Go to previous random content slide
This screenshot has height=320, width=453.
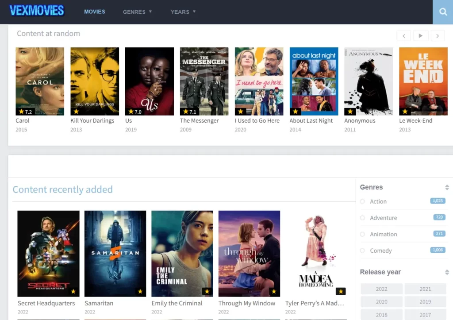pyautogui.click(x=404, y=36)
